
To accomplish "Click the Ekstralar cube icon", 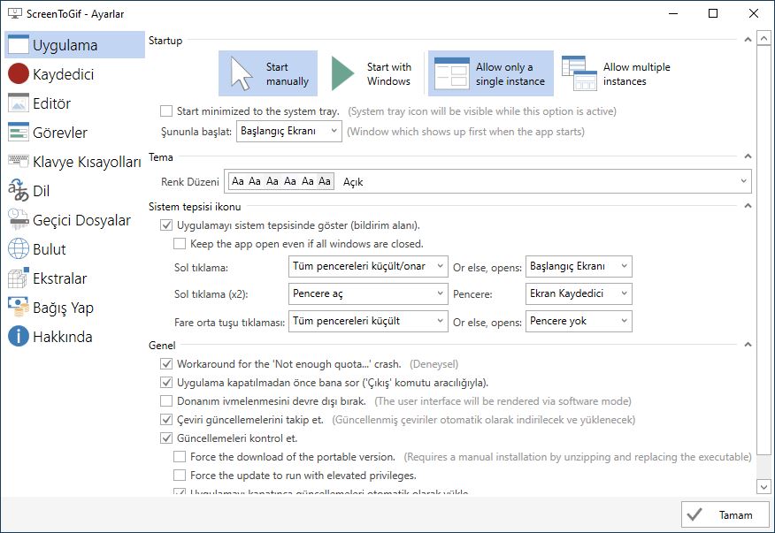I will 19,278.
